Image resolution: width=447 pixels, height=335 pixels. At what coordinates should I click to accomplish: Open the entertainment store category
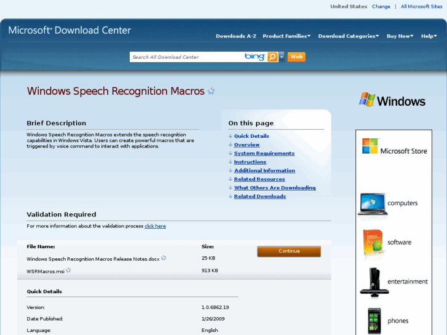(408, 282)
